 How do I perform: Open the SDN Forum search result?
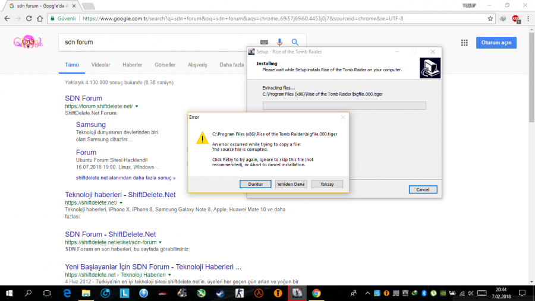click(x=84, y=98)
